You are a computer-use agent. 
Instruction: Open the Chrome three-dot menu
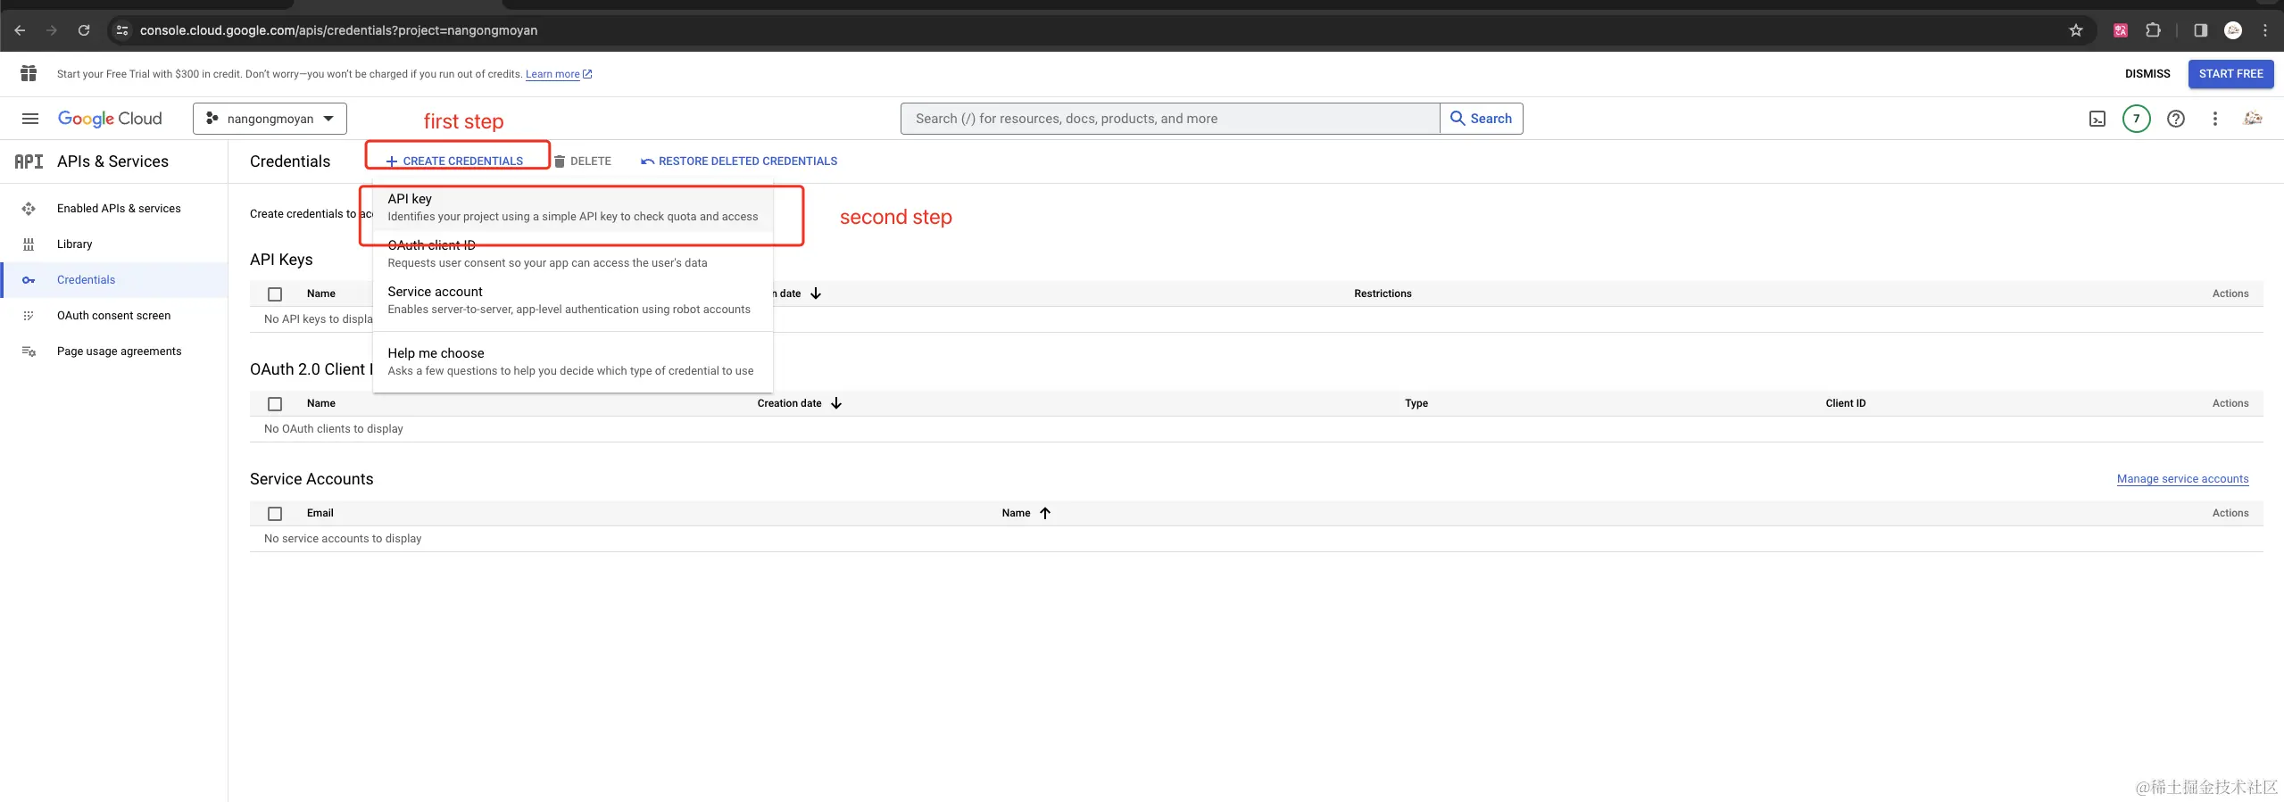[x=2265, y=30]
